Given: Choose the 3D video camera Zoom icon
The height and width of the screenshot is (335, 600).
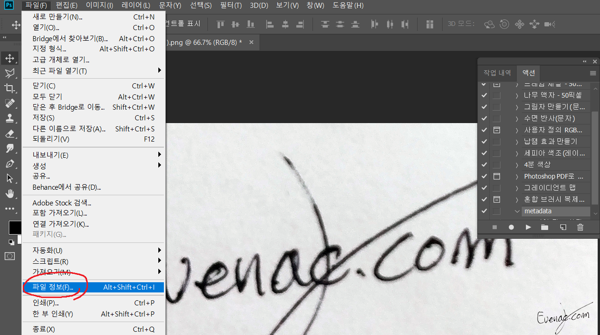Looking at the screenshot, I should pos(550,24).
